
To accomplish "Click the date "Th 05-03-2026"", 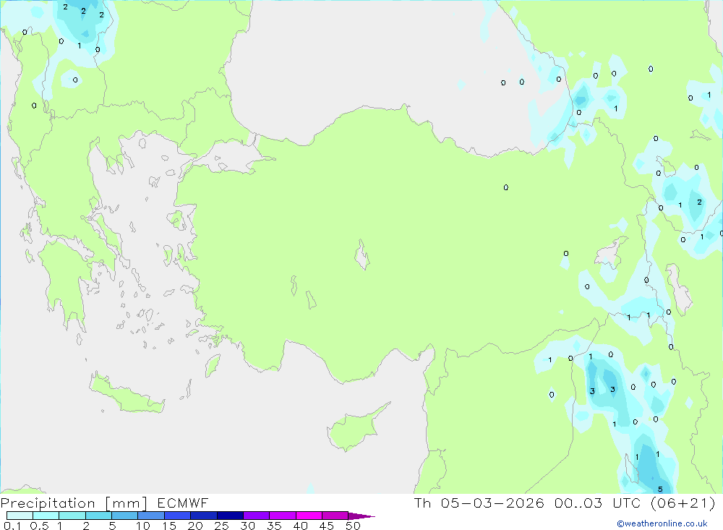I will 479,503.
